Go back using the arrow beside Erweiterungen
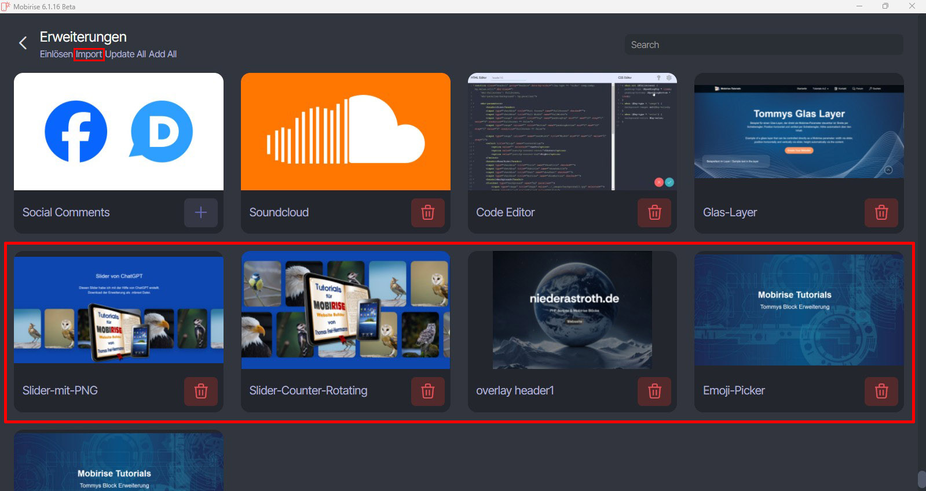The height and width of the screenshot is (491, 926). coord(23,43)
